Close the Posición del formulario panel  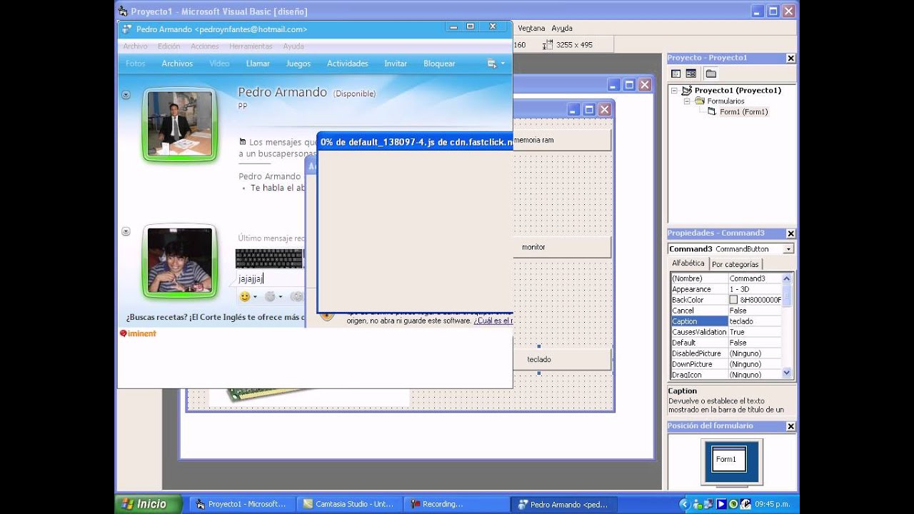[x=790, y=426]
